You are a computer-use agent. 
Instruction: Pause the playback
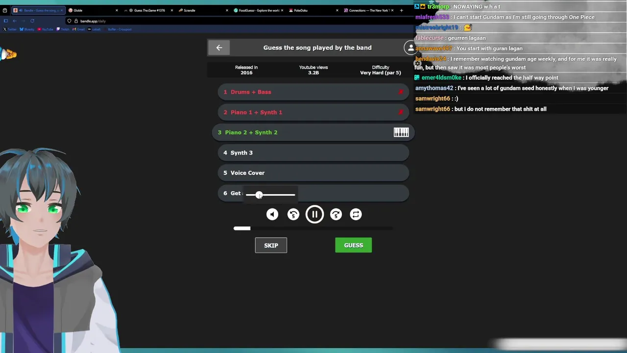[314, 214]
